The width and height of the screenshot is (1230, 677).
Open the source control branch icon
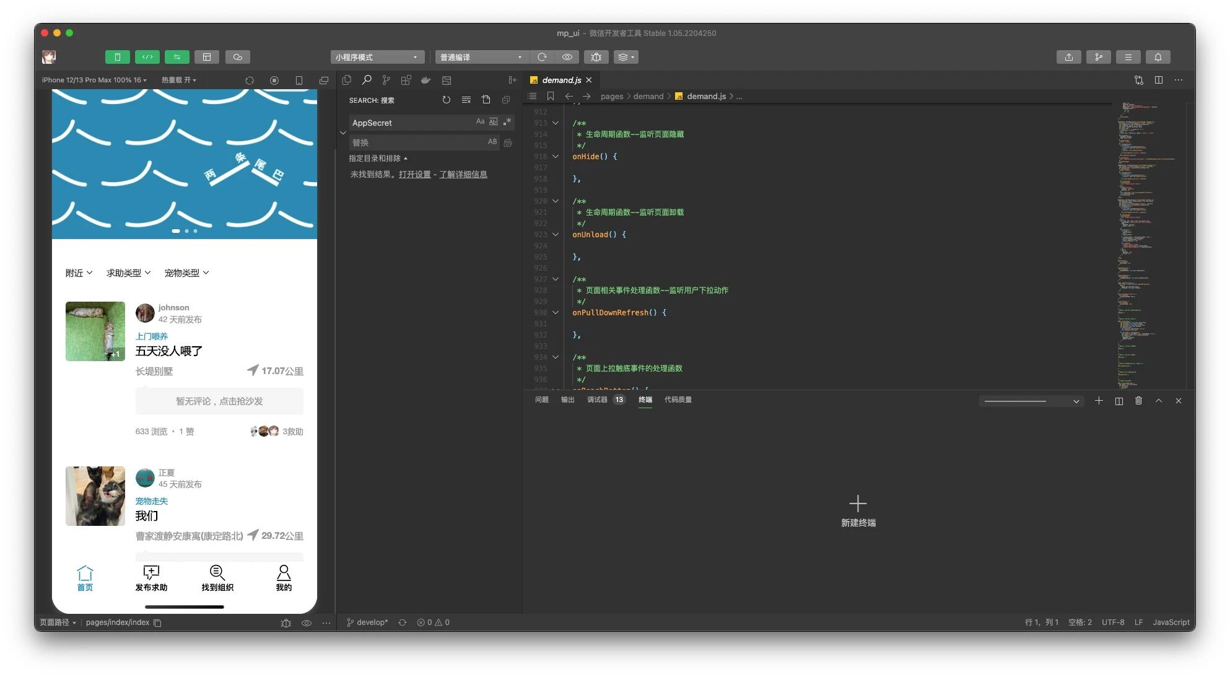pos(386,80)
